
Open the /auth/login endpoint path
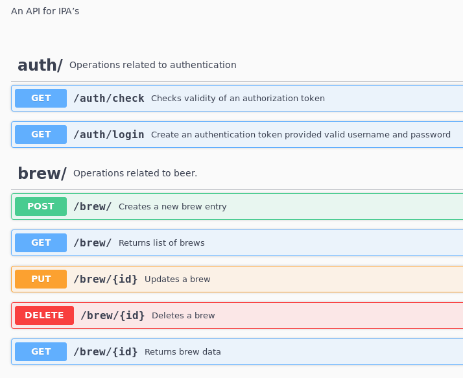coord(108,135)
